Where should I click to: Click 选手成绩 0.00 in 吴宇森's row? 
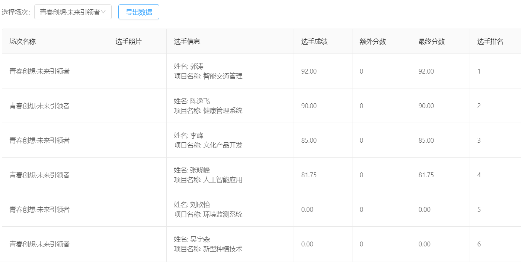[x=307, y=244]
